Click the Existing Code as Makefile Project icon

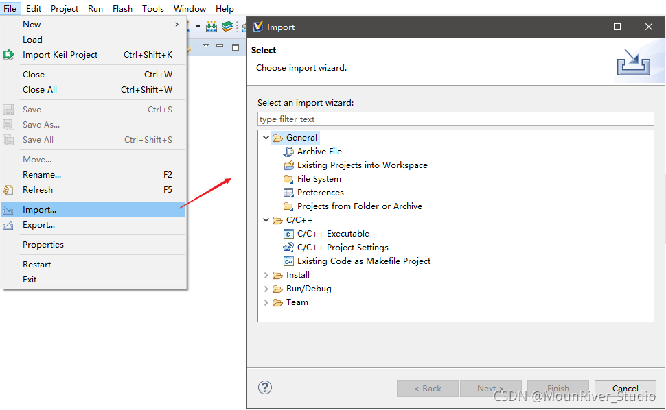coord(288,262)
